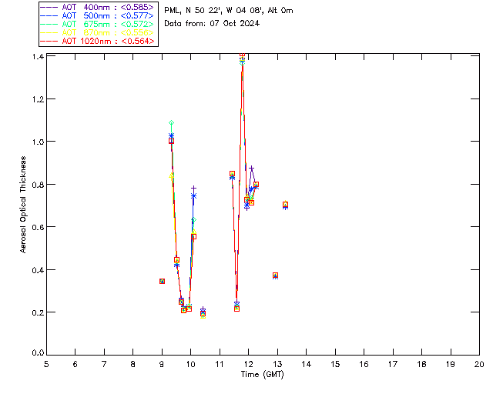This screenshot has width=493, height=394.
Task: Click the x-axis label 7
Action: point(104,364)
